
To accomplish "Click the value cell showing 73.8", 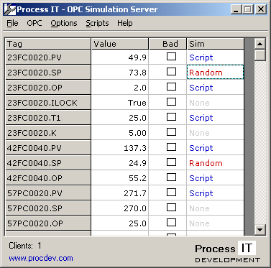I will (x=120, y=72).
